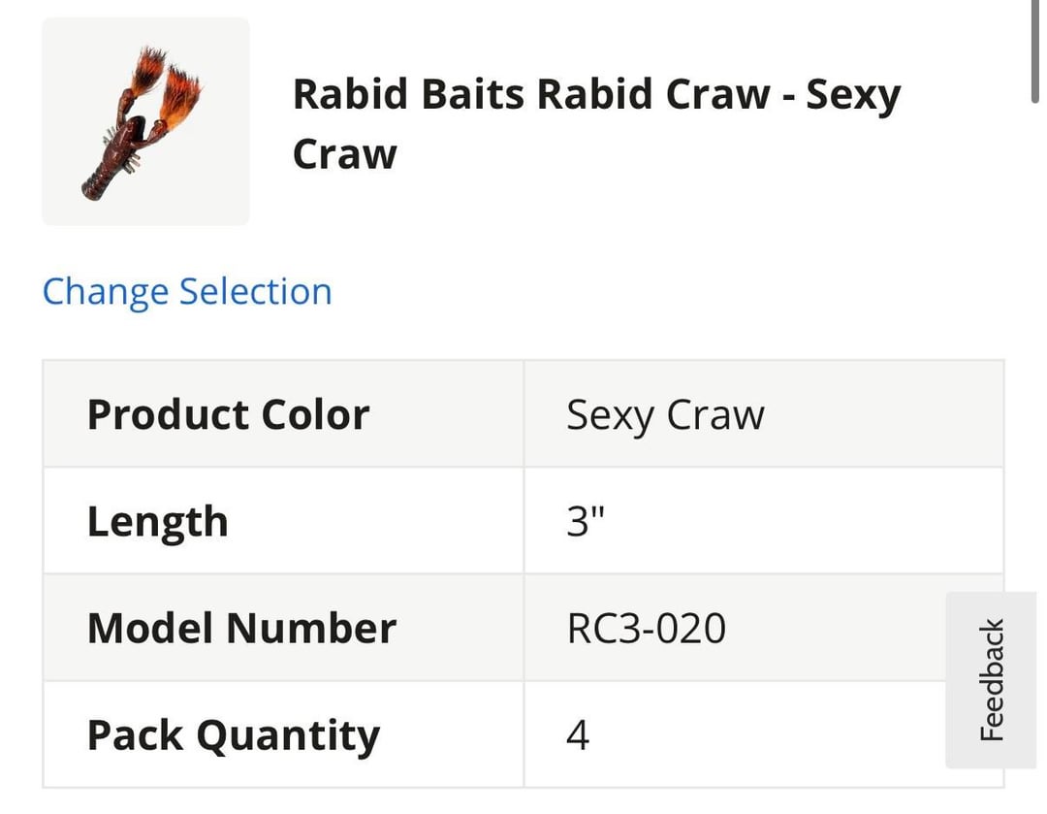Click the Change Selection link
This screenshot has width=1047, height=814.
[x=187, y=292]
